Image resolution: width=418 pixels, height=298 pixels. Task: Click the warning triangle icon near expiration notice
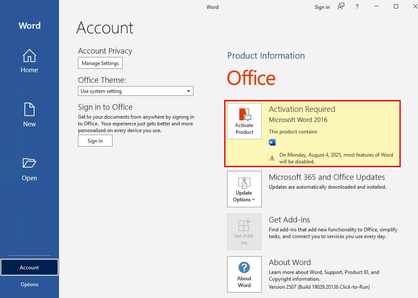point(272,158)
